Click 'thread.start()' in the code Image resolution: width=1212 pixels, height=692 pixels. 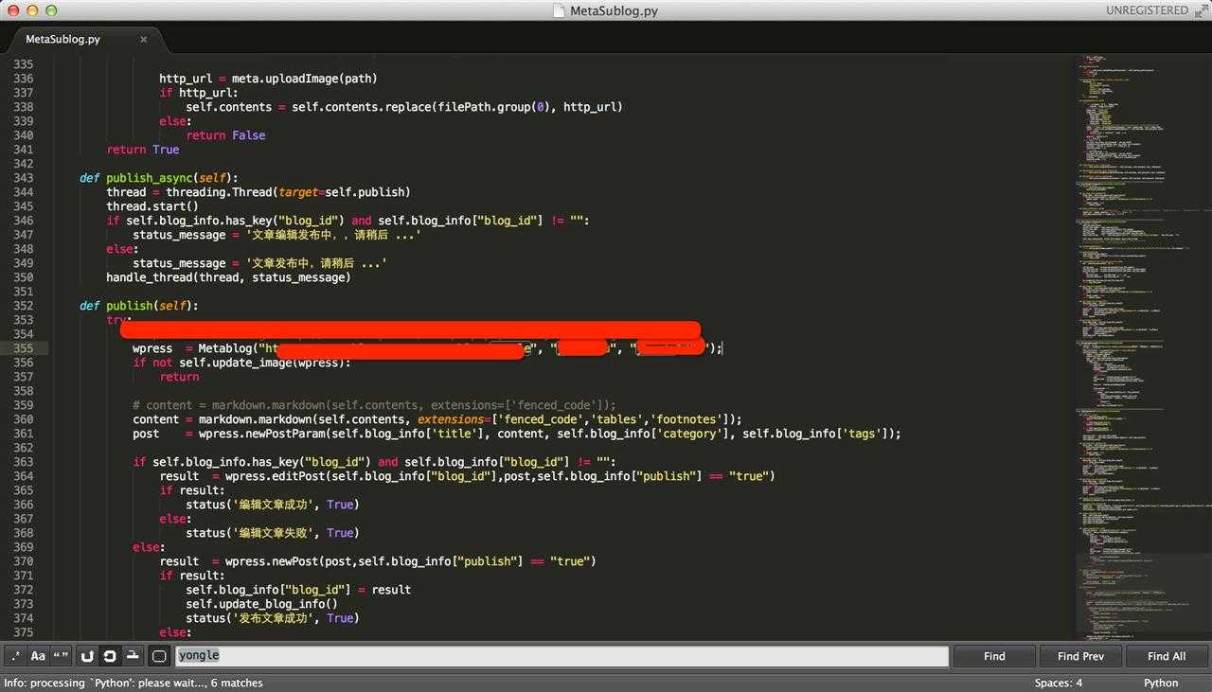pos(152,206)
